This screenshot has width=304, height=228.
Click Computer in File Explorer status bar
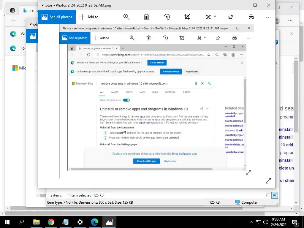(x=246, y=202)
